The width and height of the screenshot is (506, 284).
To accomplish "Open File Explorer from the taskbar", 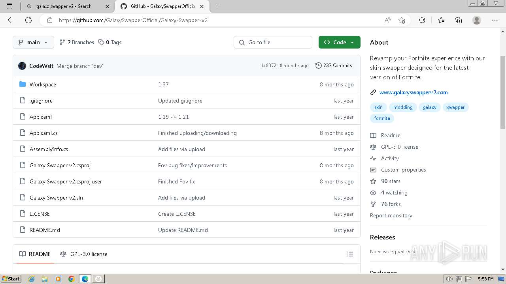I will pos(45,279).
